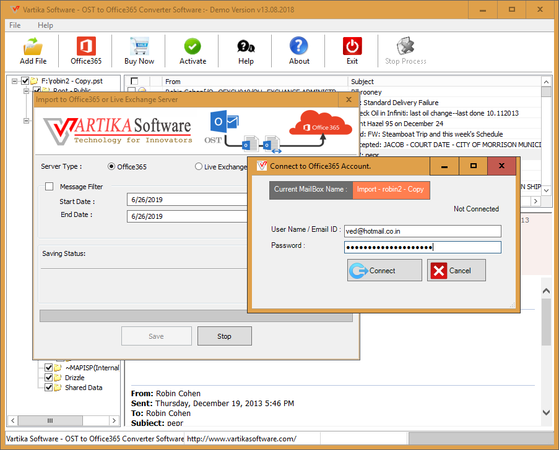Image resolution: width=559 pixels, height=450 pixels.
Task: Uncheck the Drizzle folder checkbox
Action: tap(49, 378)
